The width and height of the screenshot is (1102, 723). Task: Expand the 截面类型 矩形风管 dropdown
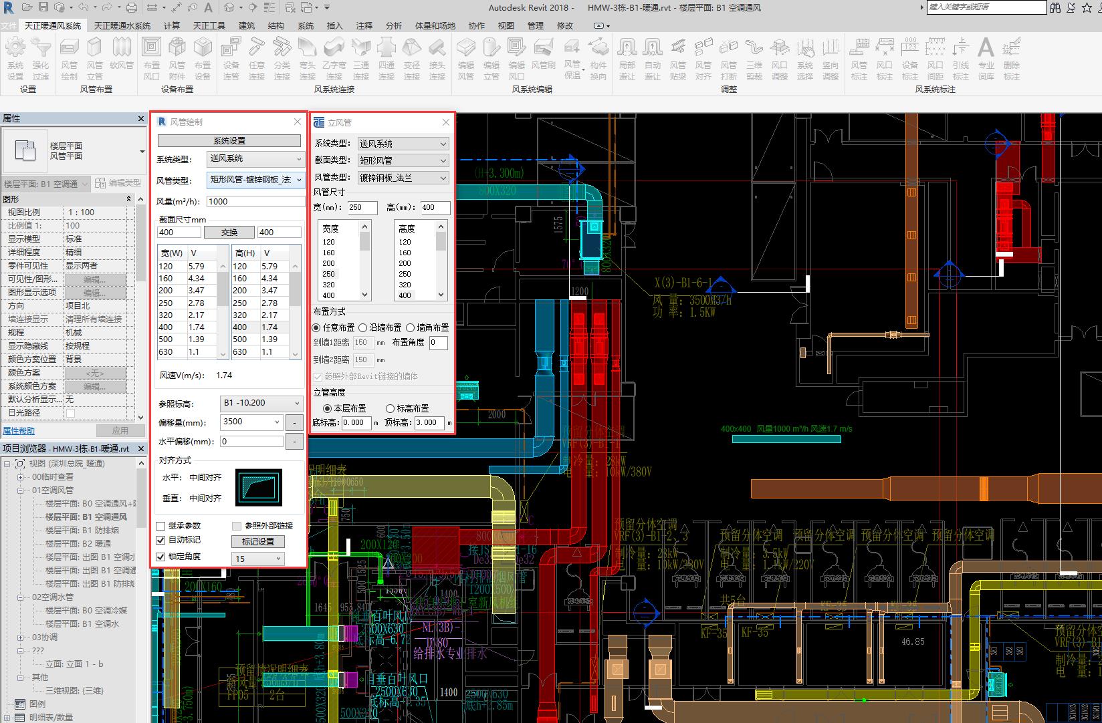click(x=403, y=160)
